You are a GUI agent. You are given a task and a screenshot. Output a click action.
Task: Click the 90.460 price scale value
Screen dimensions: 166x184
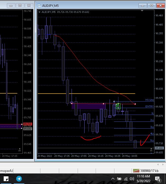tap(159, 15)
